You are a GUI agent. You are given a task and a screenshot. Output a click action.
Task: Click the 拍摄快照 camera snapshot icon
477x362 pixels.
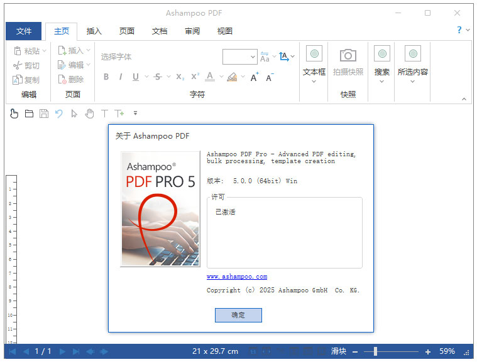click(348, 55)
